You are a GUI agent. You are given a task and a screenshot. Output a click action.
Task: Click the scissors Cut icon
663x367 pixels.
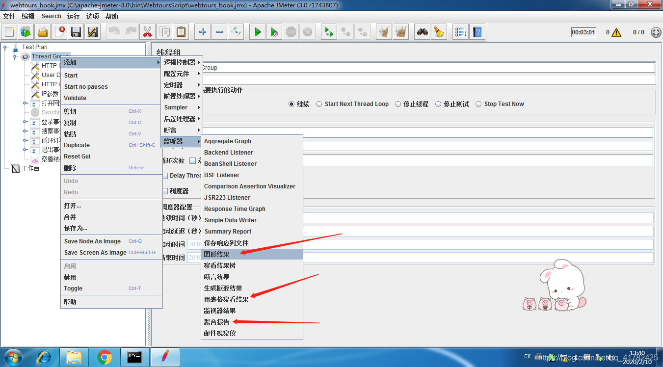point(147,32)
